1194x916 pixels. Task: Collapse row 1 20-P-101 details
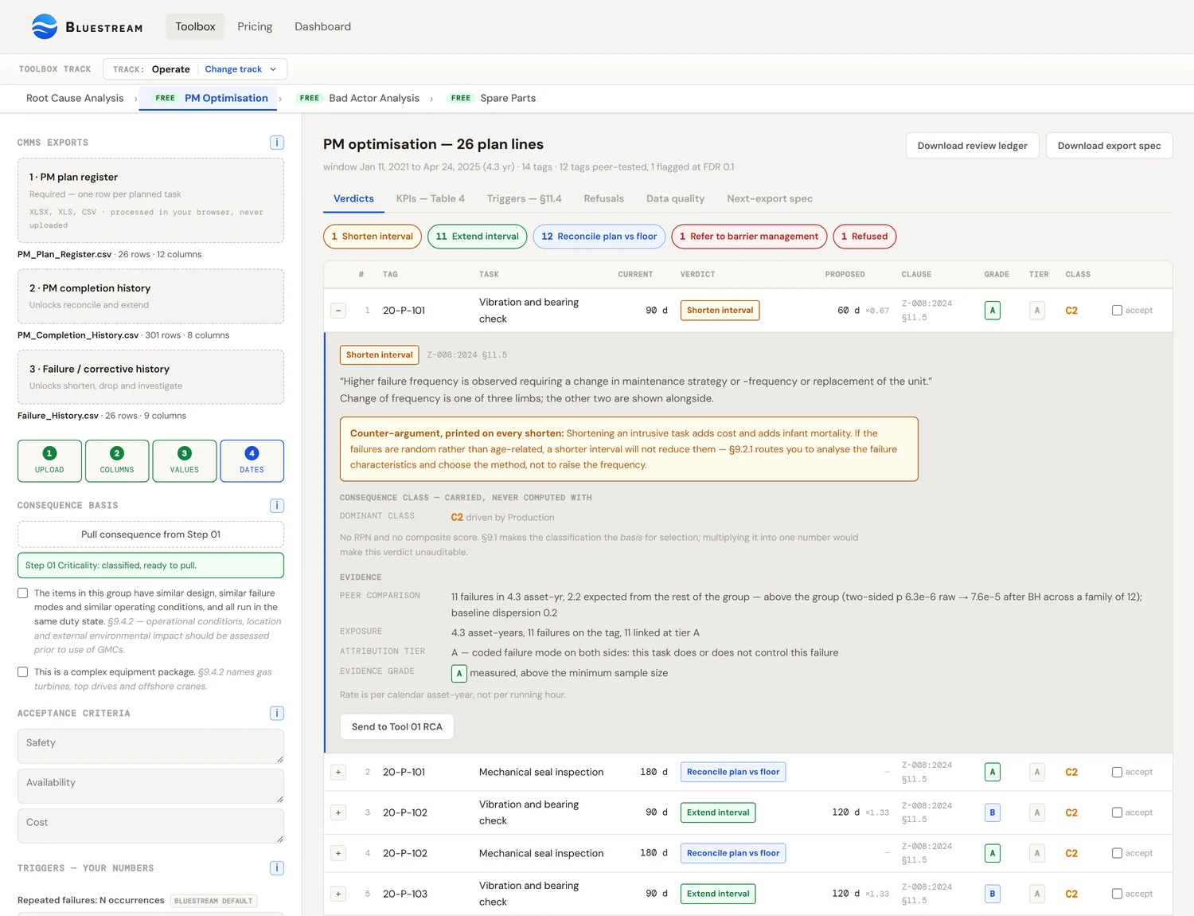point(338,311)
